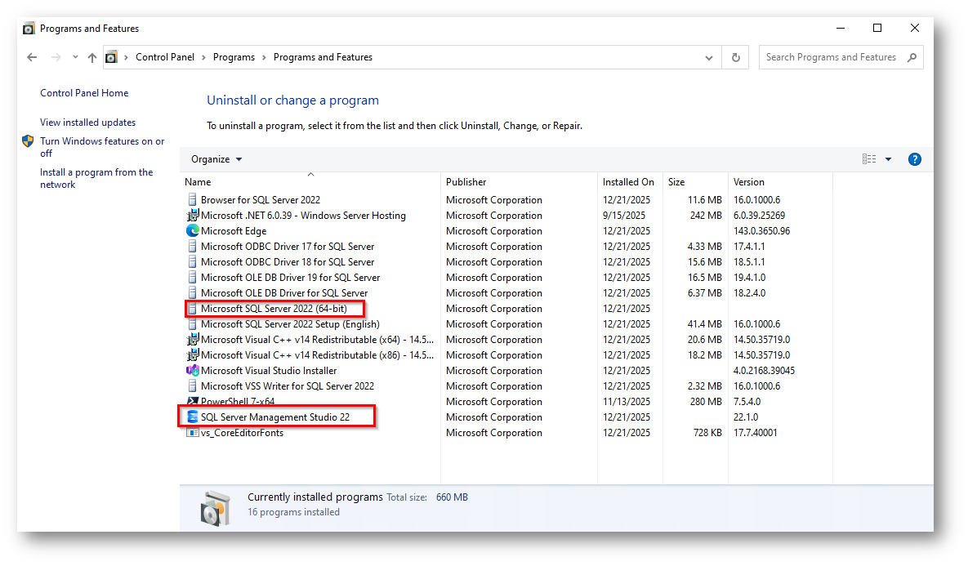Viewport: 968px width, 566px height.
Task: Click the PowerShell 7-x64 icon
Action: click(193, 402)
